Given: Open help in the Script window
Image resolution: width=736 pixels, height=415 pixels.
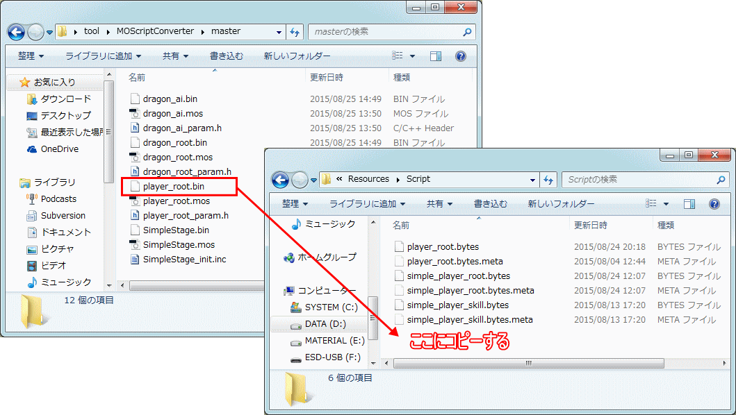Looking at the screenshot, I should (714, 204).
